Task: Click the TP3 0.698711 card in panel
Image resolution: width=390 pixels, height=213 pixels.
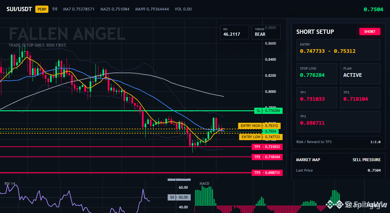Action: click(338, 121)
